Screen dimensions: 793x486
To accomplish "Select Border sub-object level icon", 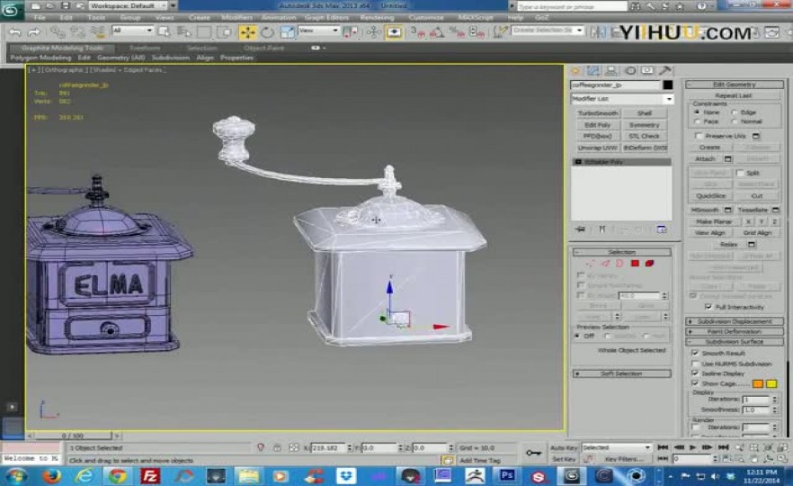I will [x=619, y=263].
